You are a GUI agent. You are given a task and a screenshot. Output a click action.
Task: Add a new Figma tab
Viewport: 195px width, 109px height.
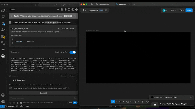pyautogui.click(x=134, y=4)
